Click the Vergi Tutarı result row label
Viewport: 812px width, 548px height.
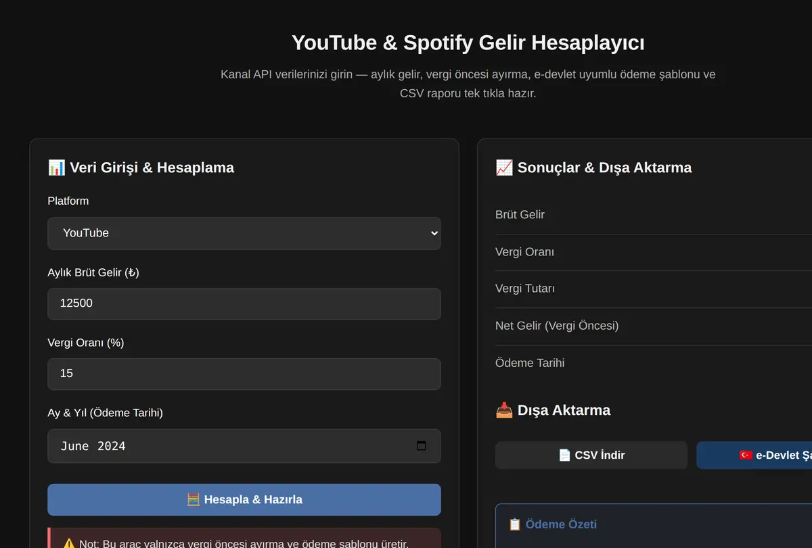(x=525, y=289)
